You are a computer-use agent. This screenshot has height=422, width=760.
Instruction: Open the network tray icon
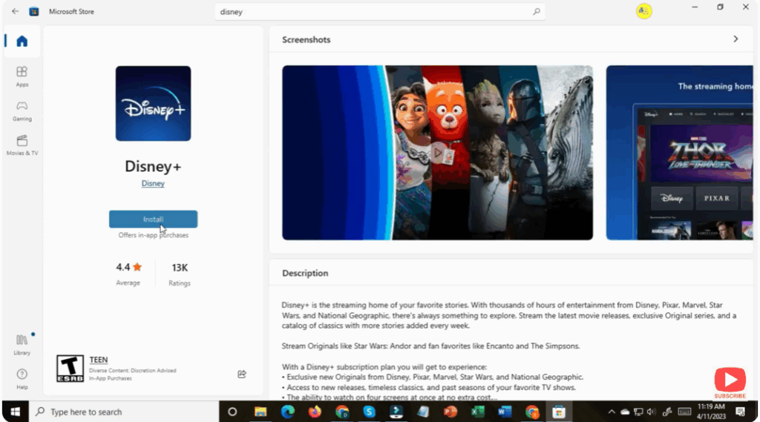[x=638, y=412]
